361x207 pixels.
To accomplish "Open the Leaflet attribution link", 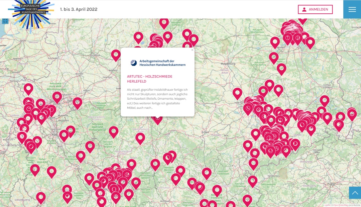I will tap(327, 205).
